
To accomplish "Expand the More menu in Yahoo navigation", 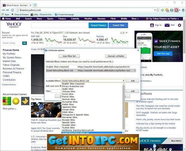I will click(x=135, y=19).
